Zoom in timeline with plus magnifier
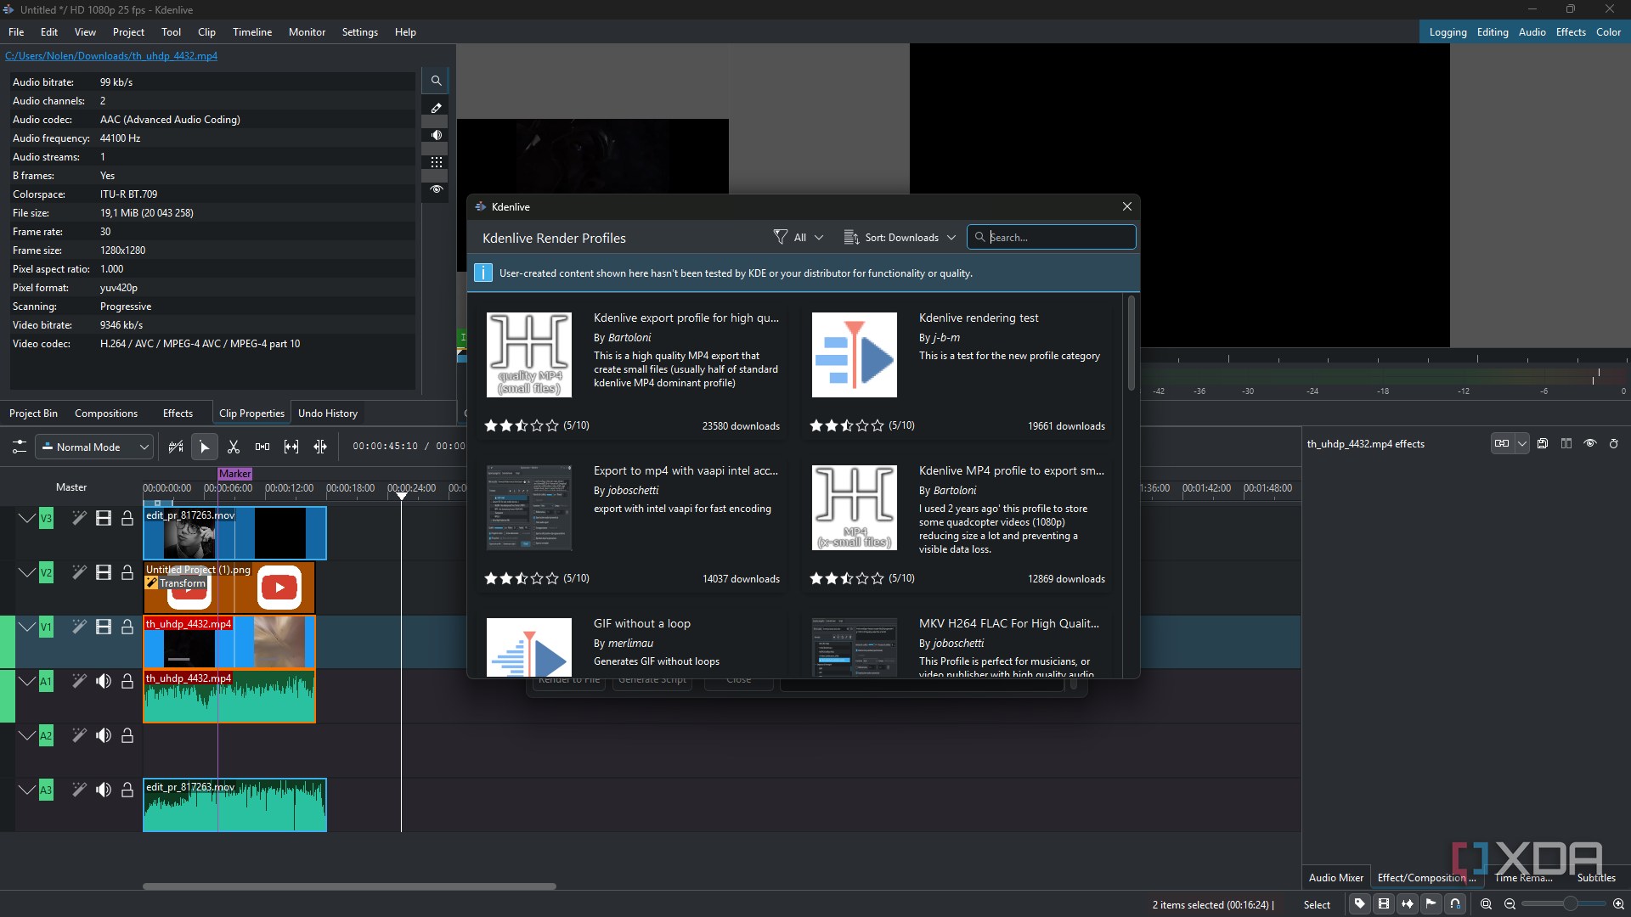 [x=1618, y=904]
